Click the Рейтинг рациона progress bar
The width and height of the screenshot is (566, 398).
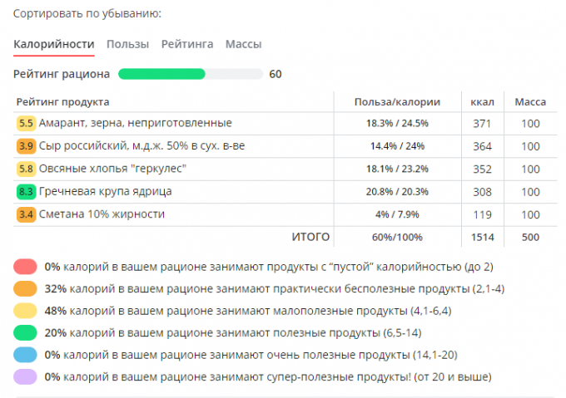[x=190, y=74]
